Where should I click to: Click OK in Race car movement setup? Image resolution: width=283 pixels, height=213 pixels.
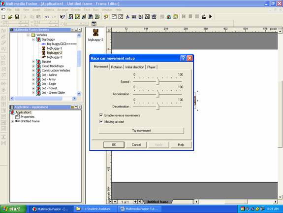coord(114,144)
